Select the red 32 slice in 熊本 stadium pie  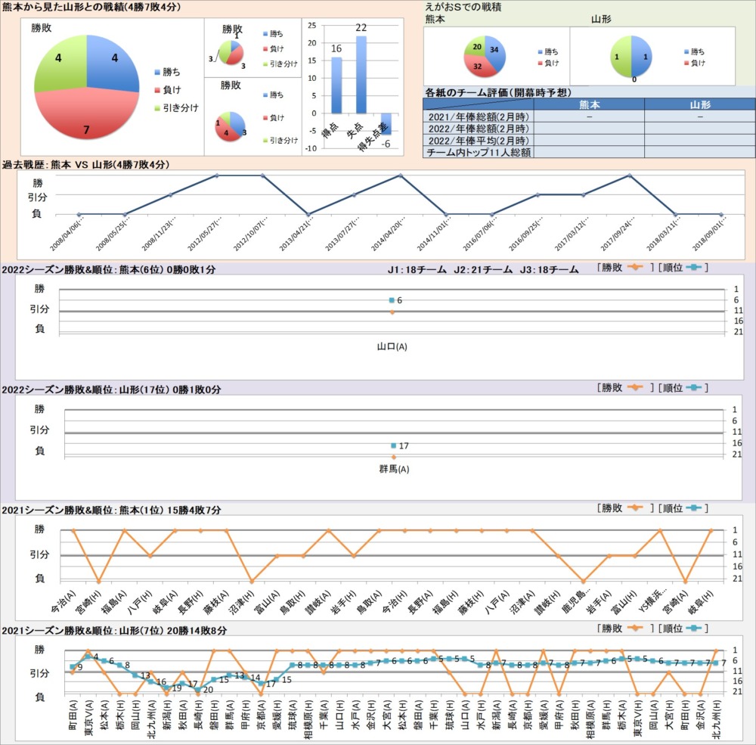(479, 67)
